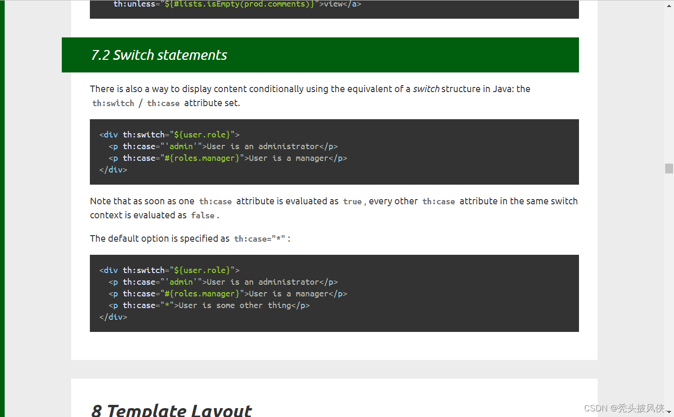This screenshot has width=674, height=417.
Task: Click the 'th:unless' code line at the top
Action: click(x=237, y=4)
